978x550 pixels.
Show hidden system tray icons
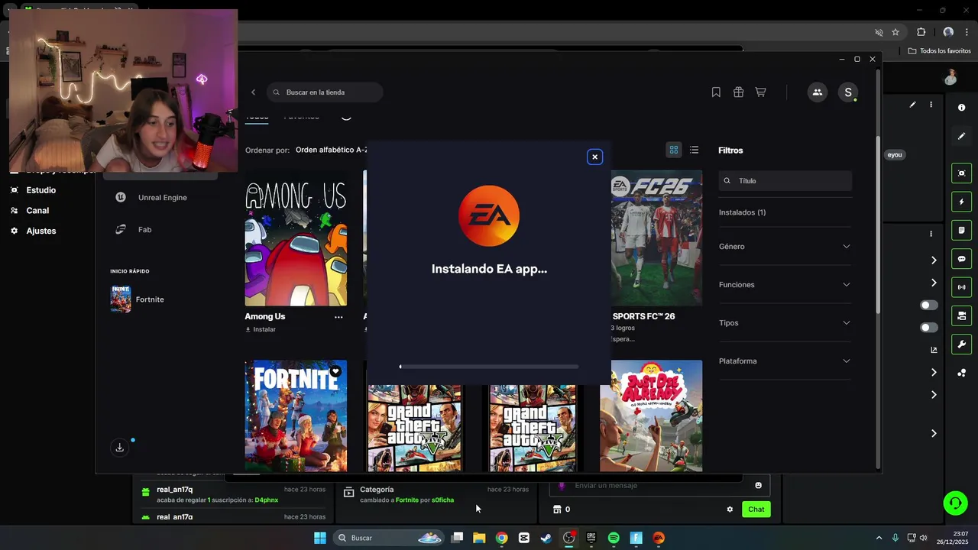coord(879,538)
